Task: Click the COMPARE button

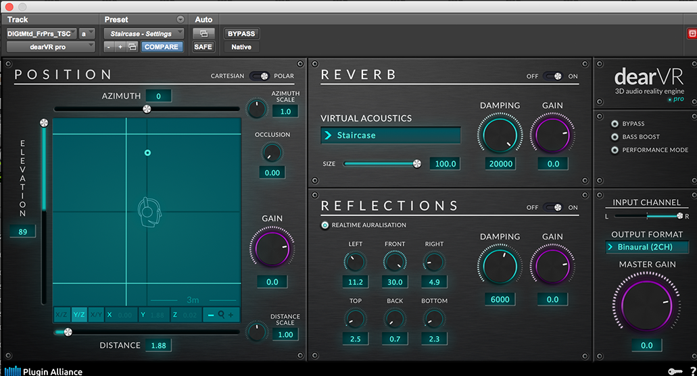Action: tap(162, 47)
